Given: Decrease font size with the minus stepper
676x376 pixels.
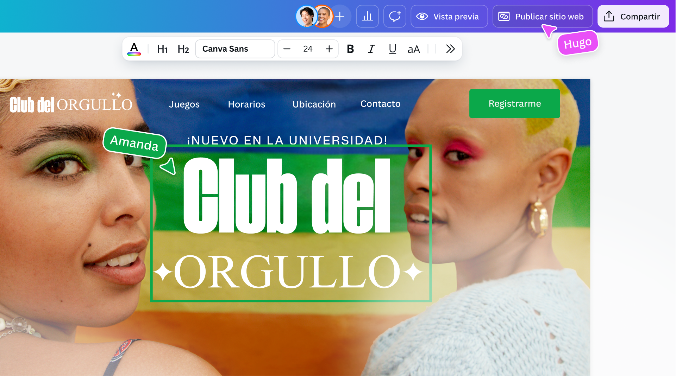Looking at the screenshot, I should 287,49.
